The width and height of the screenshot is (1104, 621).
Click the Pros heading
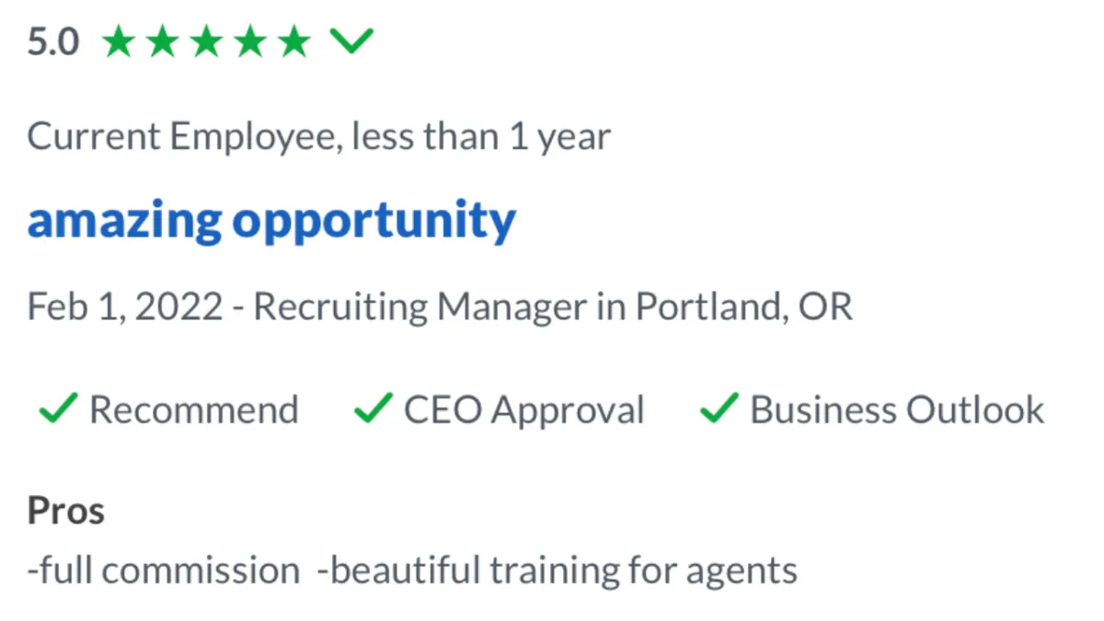66,511
